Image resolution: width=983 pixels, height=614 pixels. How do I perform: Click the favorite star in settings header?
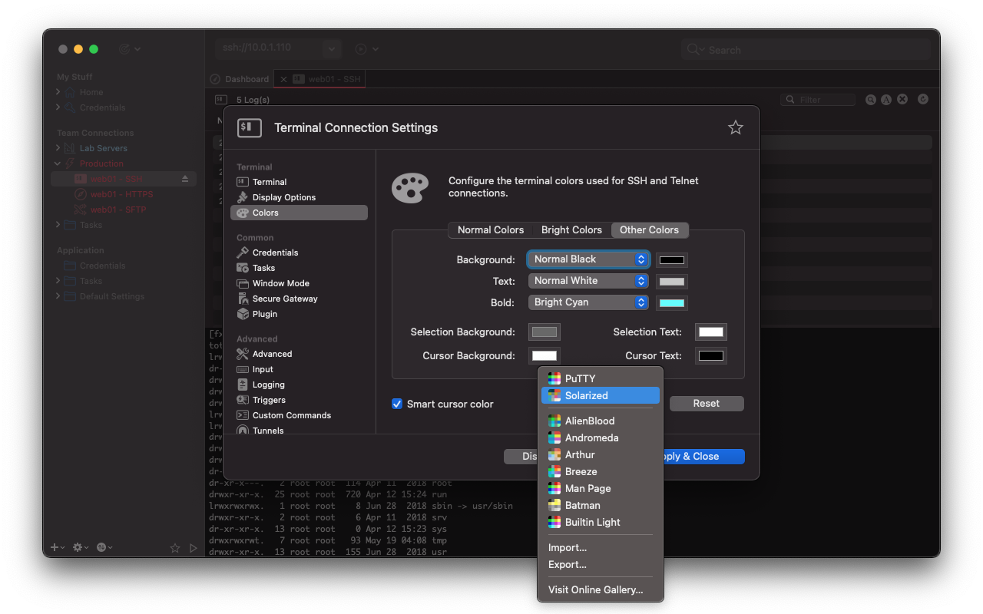tap(736, 127)
